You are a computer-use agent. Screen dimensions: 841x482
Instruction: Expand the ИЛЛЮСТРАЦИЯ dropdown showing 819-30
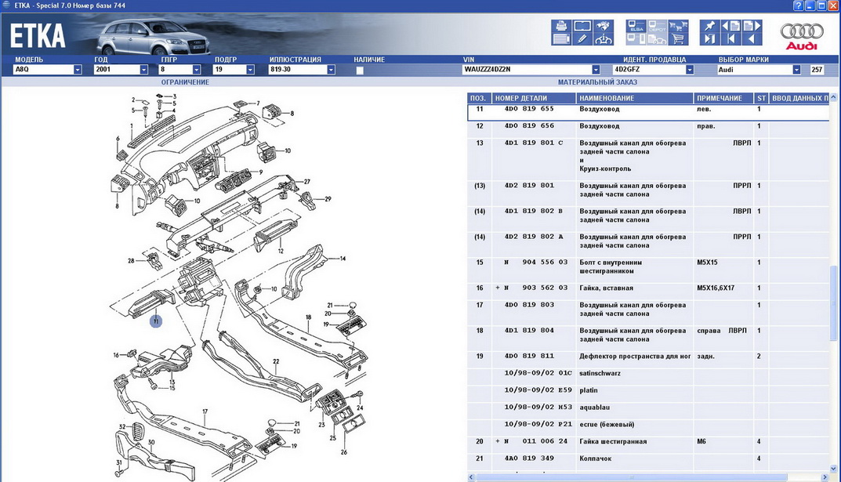(331, 70)
